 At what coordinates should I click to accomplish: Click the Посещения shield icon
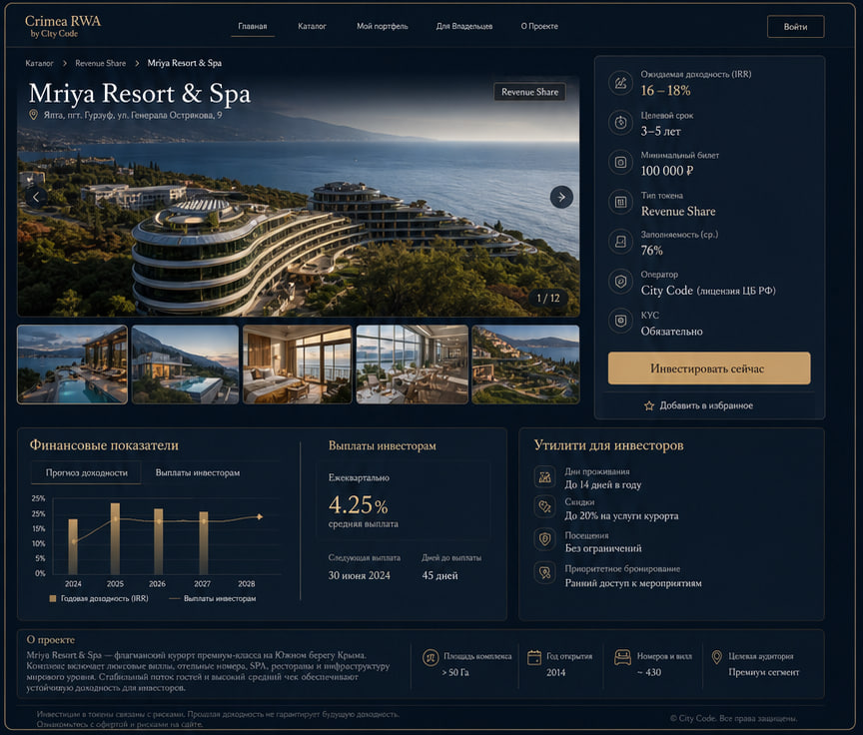click(x=545, y=539)
